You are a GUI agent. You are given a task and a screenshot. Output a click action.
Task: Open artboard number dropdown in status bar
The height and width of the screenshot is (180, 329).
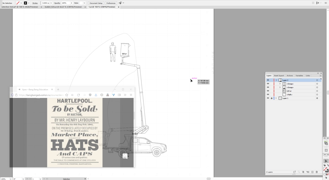tap(40, 179)
